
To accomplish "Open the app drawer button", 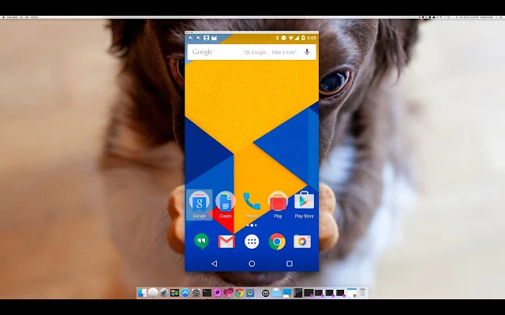I will [x=252, y=242].
